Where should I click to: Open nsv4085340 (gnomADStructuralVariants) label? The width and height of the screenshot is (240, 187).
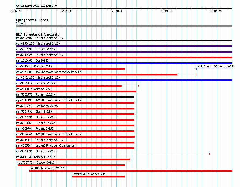(x=46, y=145)
